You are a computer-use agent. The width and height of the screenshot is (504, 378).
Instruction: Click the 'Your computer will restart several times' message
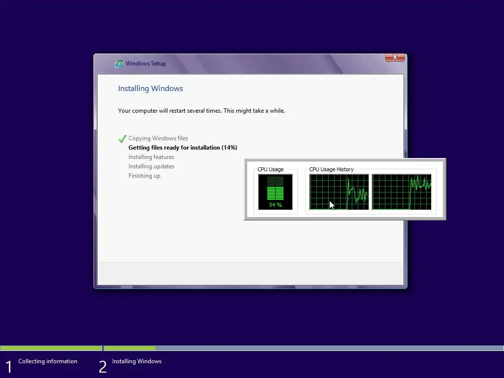pos(201,111)
